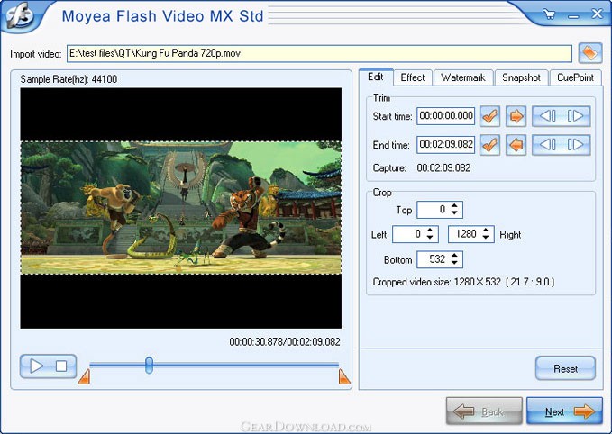Click the End time input field
Viewport: 612px width, 434px height.
(446, 145)
